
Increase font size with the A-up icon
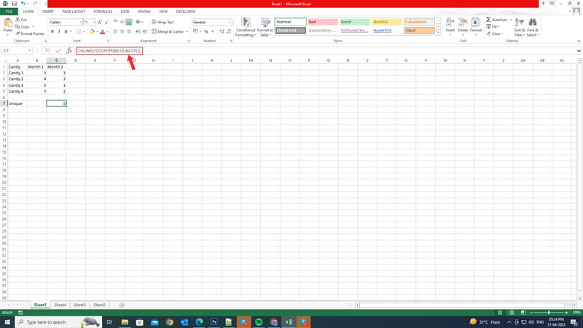click(x=100, y=23)
